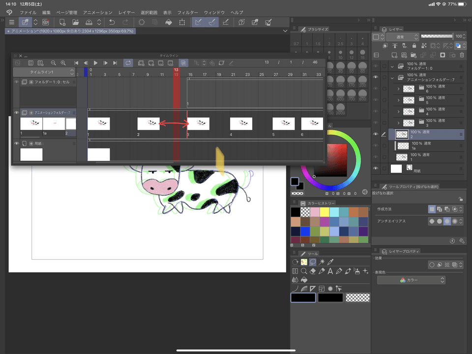Click the delete layer trash icon
This screenshot has width=472, height=354.
coord(463,55)
